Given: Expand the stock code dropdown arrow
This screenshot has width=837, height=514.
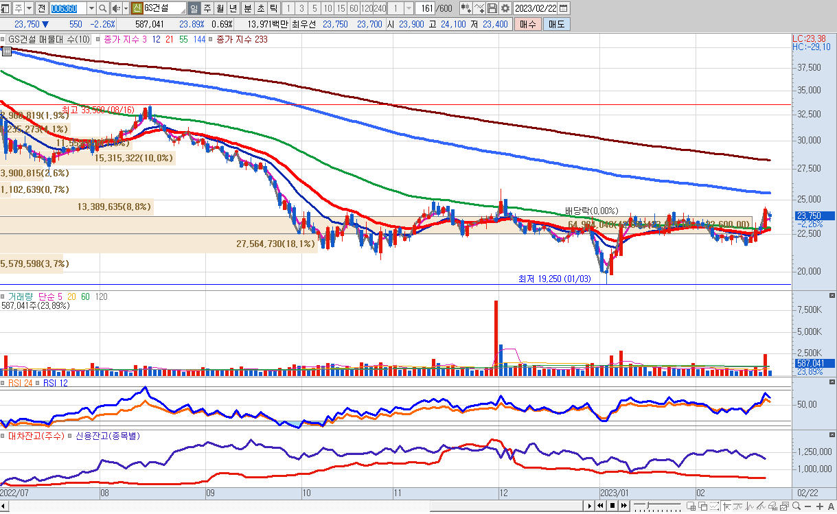Looking at the screenshot, I should 91,8.
